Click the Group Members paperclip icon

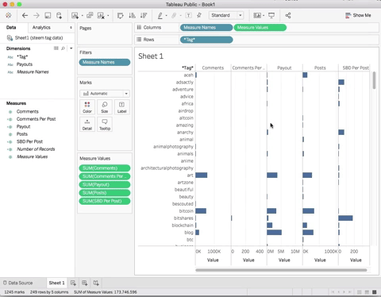click(x=174, y=15)
